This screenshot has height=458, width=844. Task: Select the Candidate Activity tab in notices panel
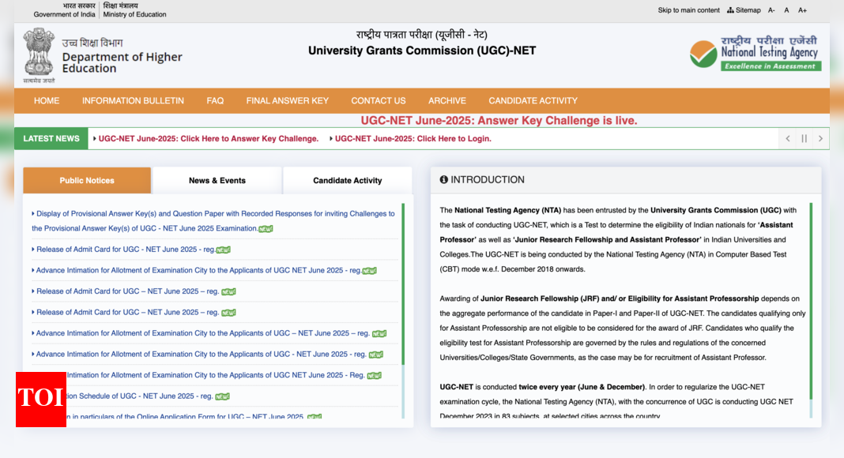tap(347, 180)
